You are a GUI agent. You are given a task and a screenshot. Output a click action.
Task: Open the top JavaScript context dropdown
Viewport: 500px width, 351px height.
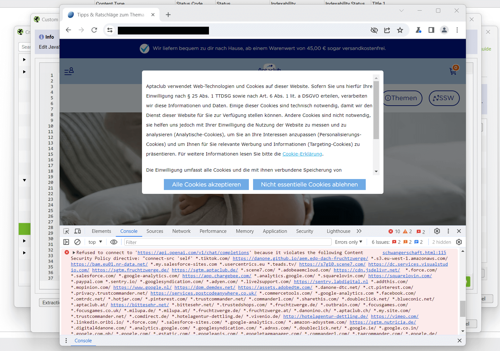(x=95, y=242)
